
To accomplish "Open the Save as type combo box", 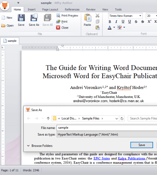I will [107, 135].
